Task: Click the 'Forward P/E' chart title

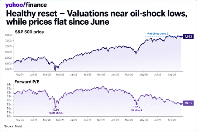Action: point(27,82)
